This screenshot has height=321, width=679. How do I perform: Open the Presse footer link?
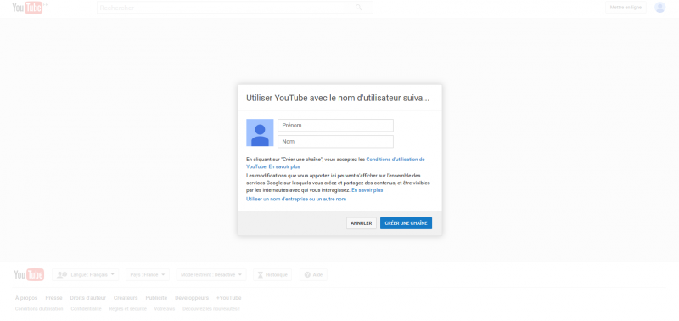[53, 298]
